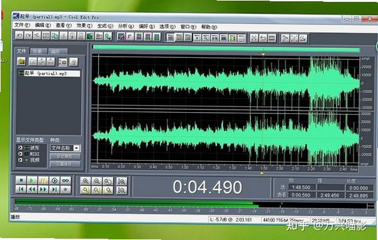Viewport: 378px width, 240px height.
Task: Click the circled Play to End button
Action: [55, 181]
